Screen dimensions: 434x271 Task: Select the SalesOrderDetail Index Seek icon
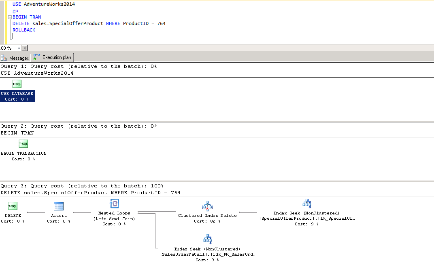point(207,239)
